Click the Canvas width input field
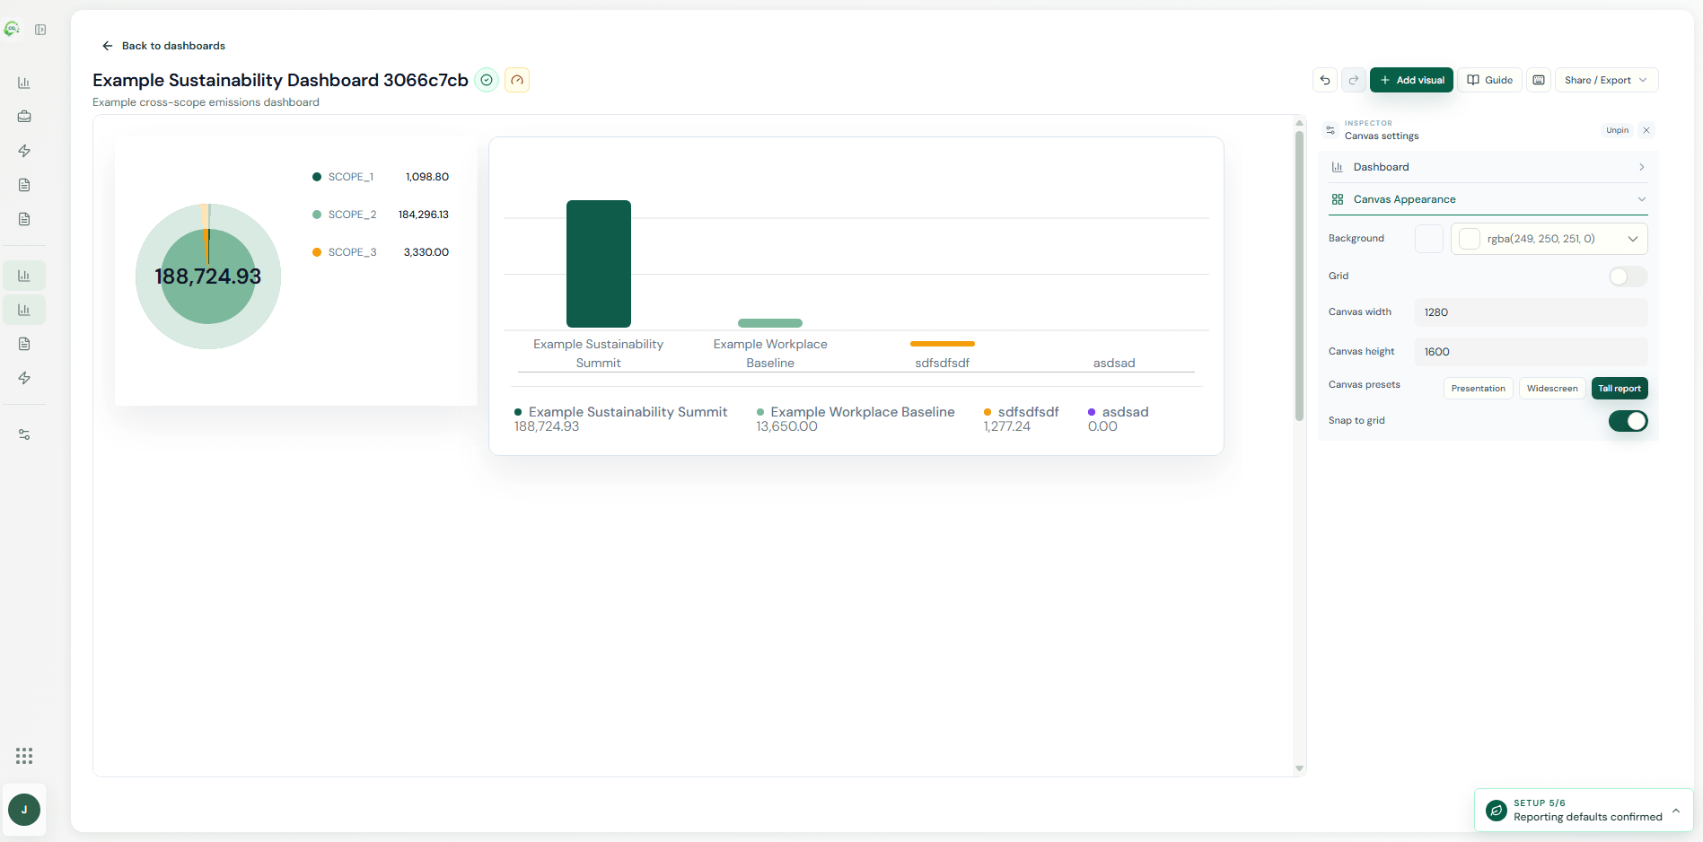The height and width of the screenshot is (842, 1703). click(x=1532, y=312)
